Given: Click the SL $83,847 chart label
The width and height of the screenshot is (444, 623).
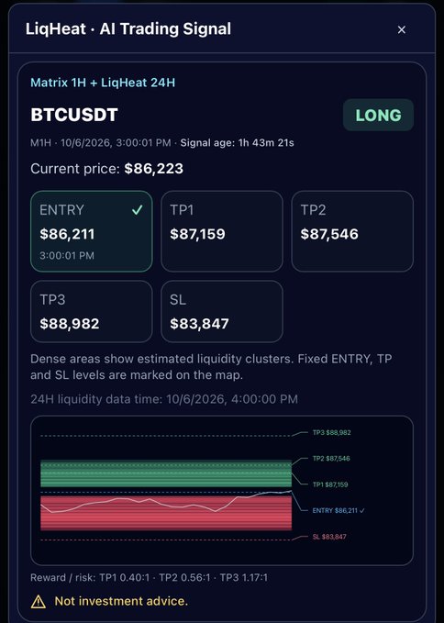Looking at the screenshot, I should [329, 537].
